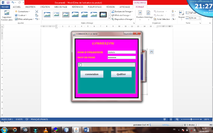Switch to the ACCUEIL tab
The width and height of the screenshot is (213, 133).
click(x=17, y=7)
